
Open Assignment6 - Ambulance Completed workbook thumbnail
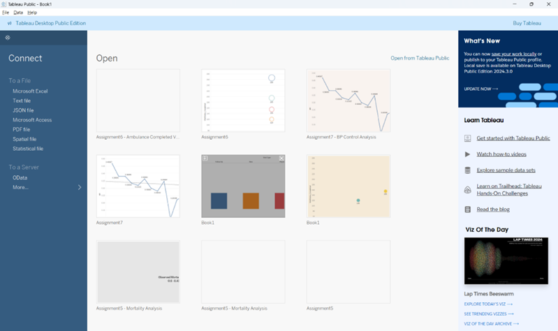138,101
